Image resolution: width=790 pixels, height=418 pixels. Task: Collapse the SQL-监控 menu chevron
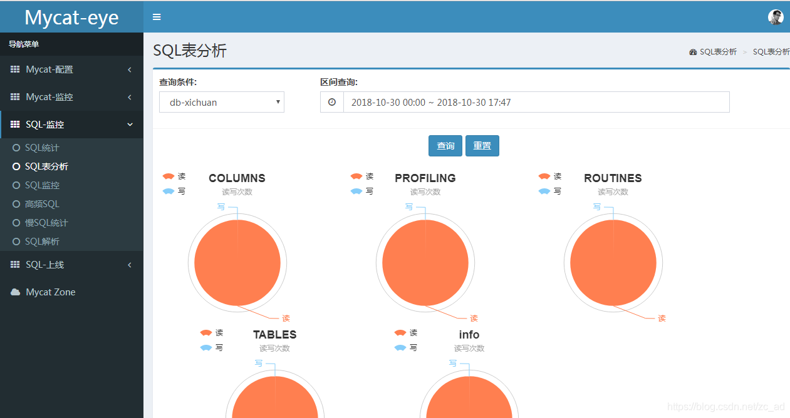[130, 125]
